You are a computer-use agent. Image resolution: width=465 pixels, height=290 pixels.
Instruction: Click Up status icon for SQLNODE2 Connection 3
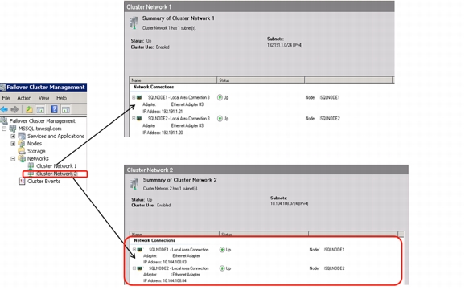point(220,118)
